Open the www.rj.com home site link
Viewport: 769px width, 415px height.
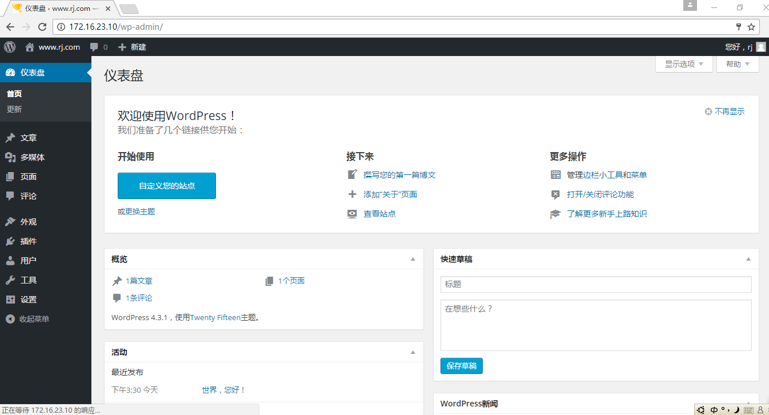53,47
